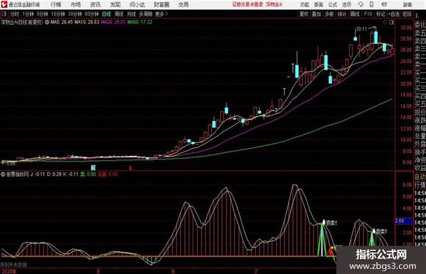This screenshot has width=426, height=274.
Task: Click the 证券交易未登录 login status link
Action: coord(247,4)
